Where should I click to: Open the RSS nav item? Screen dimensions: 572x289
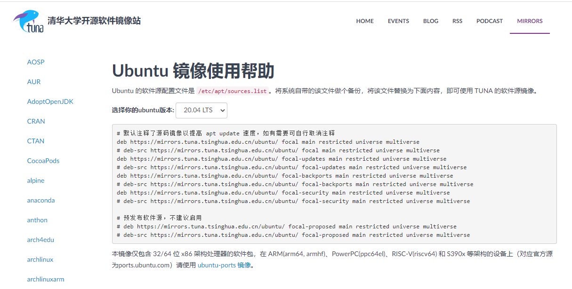coord(457,21)
